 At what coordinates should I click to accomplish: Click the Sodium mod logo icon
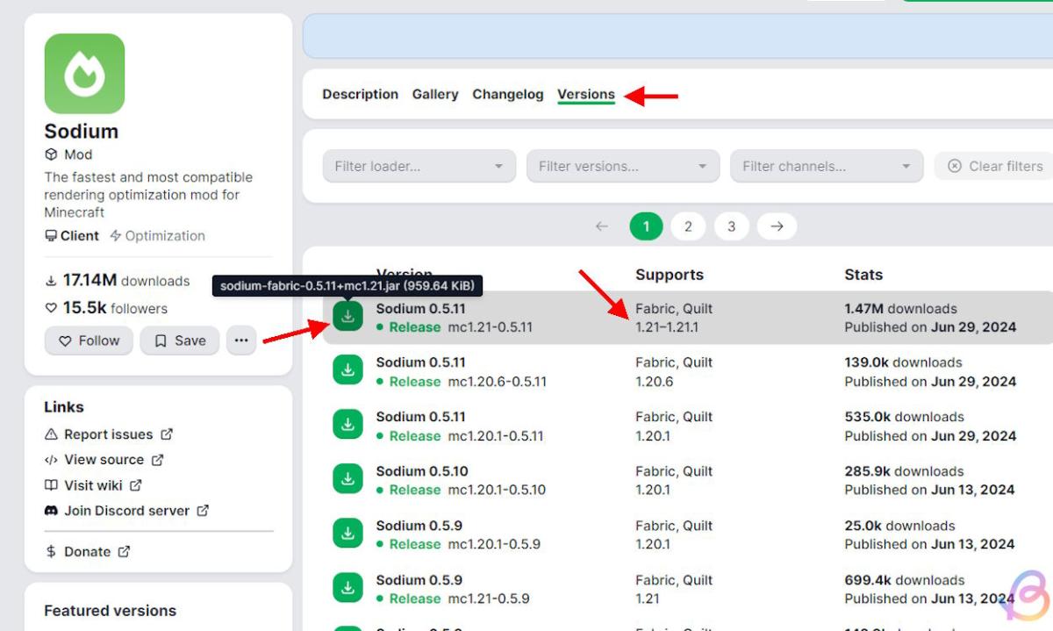84,74
